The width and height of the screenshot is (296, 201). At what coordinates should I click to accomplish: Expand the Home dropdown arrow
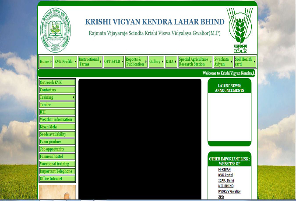[51, 62]
